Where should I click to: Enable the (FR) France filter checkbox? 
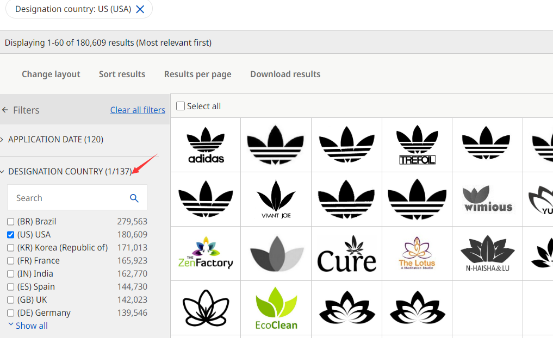[10, 261]
